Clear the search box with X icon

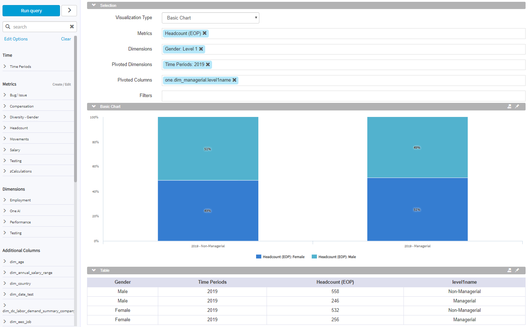pyautogui.click(x=72, y=27)
